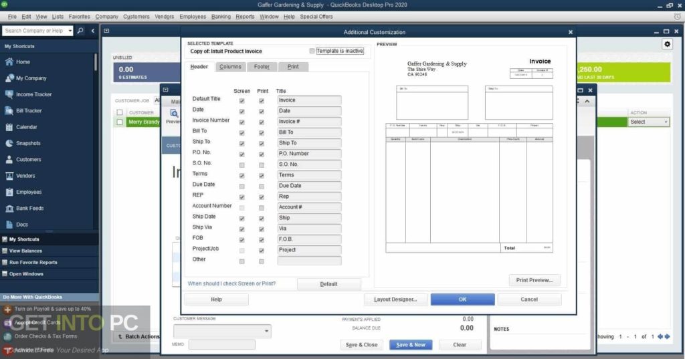Click the Print Preview button

click(534, 280)
